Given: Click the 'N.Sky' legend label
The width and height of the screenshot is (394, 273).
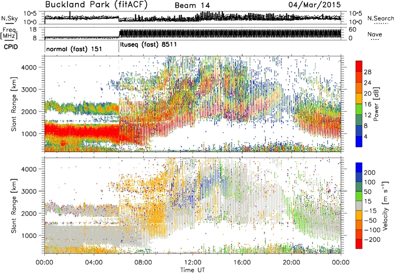Looking at the screenshot, I should [x=9, y=18].
